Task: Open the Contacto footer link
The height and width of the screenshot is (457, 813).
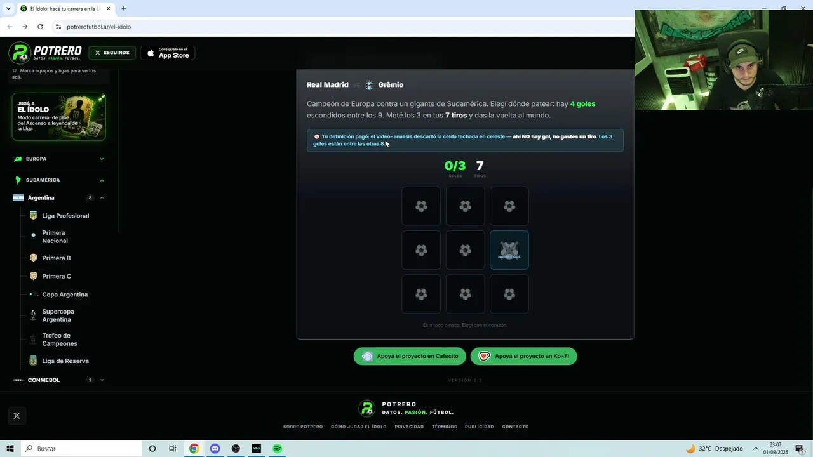Action: [515, 427]
